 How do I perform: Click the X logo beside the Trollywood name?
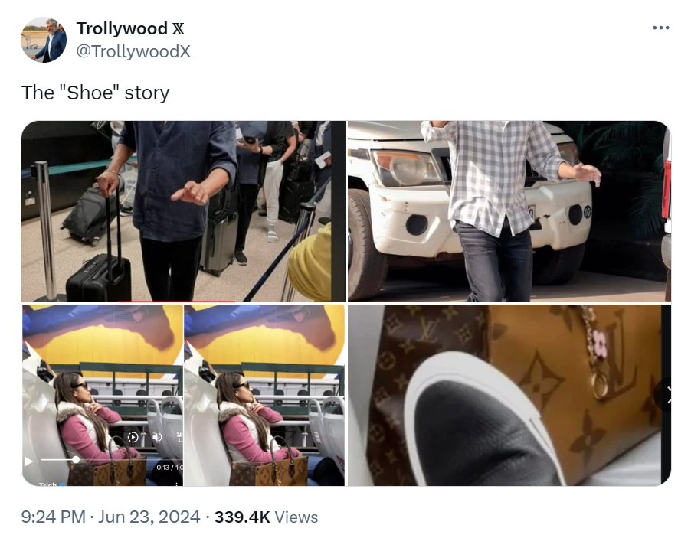(x=179, y=29)
